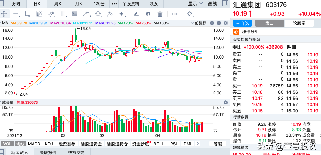Click the 自选 add to watchlist button

pos(242,23)
